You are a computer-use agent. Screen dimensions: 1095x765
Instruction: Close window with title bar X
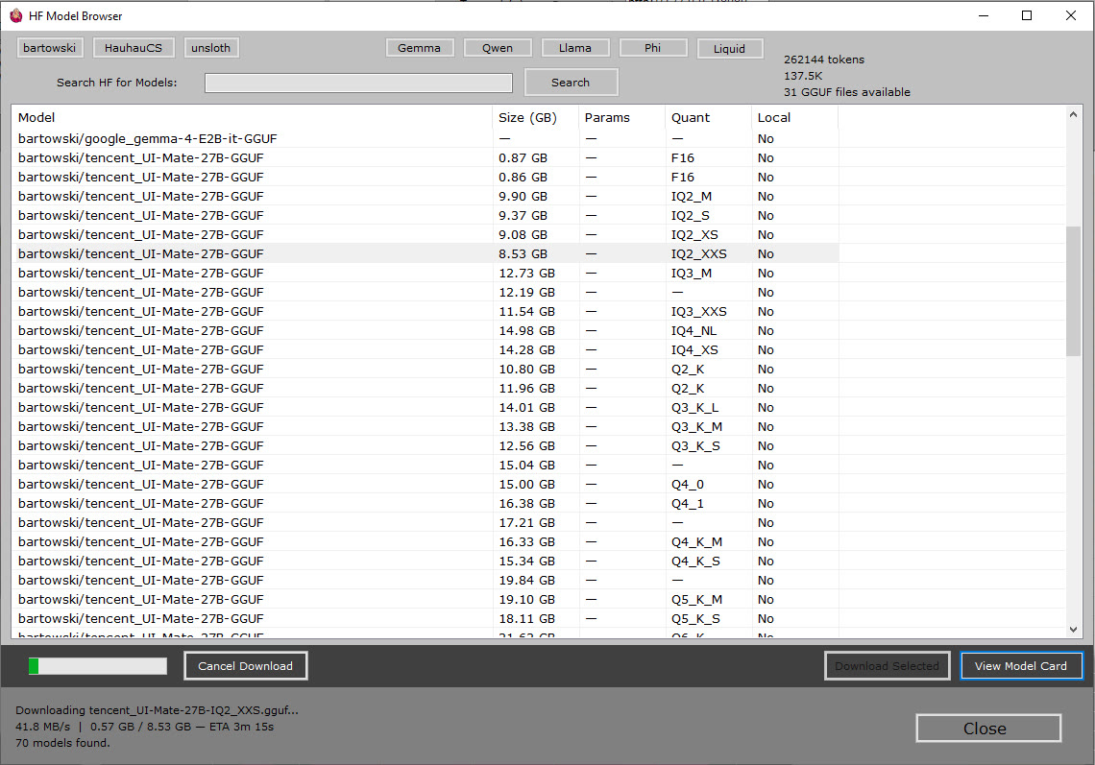(1071, 15)
